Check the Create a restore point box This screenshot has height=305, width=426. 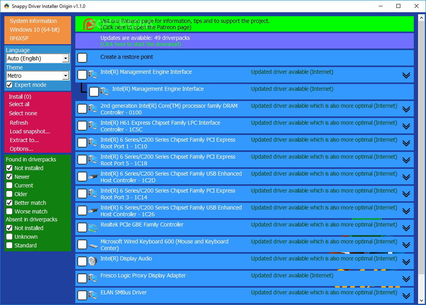pyautogui.click(x=82, y=58)
